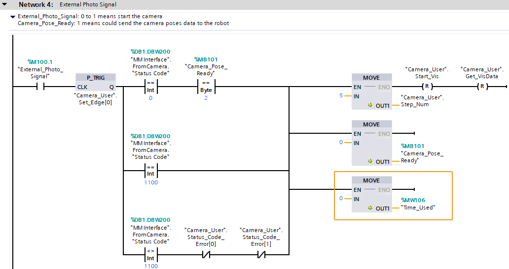Click the add-output star on the Time_Used MOVE

point(370,209)
